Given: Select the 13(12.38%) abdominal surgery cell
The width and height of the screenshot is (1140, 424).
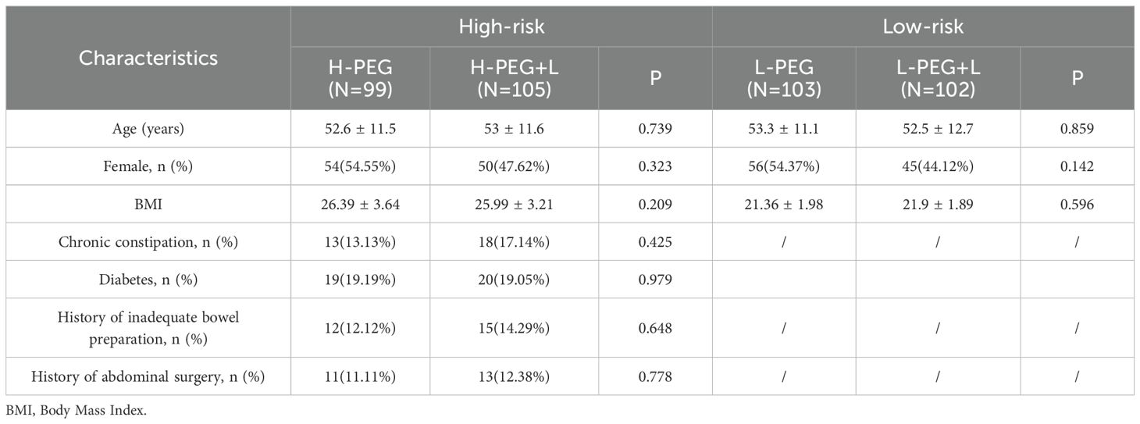Looking at the screenshot, I should click(x=514, y=377).
